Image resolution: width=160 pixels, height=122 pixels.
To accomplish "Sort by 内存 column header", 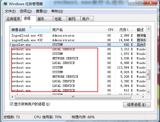I will pos(125,30).
